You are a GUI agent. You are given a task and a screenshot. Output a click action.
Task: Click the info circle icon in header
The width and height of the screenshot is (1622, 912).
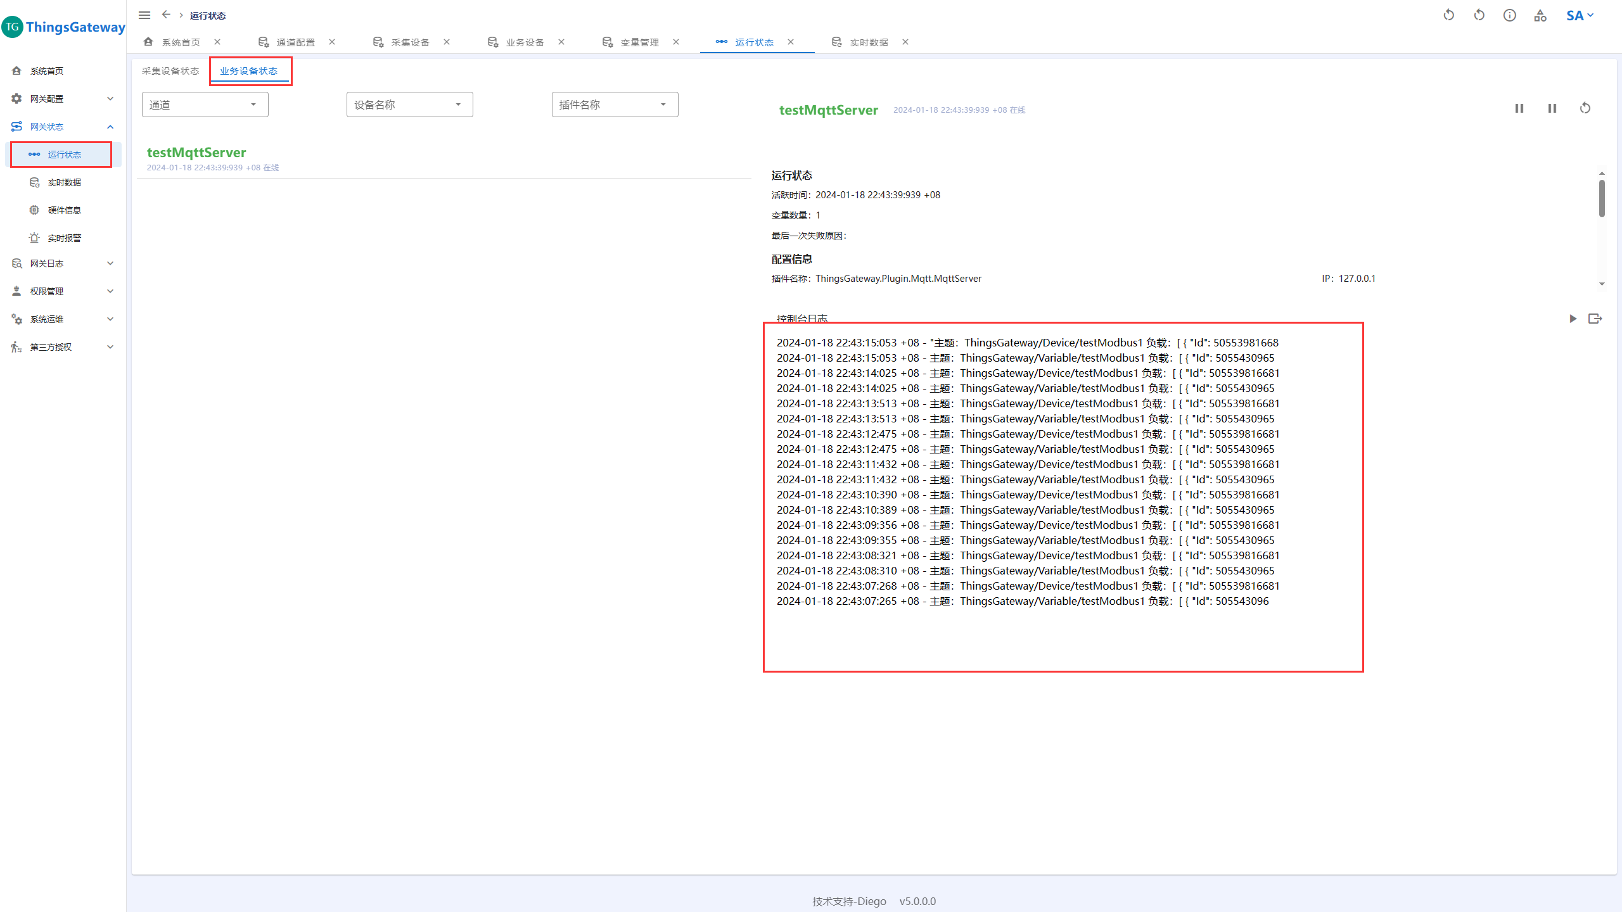1509,15
